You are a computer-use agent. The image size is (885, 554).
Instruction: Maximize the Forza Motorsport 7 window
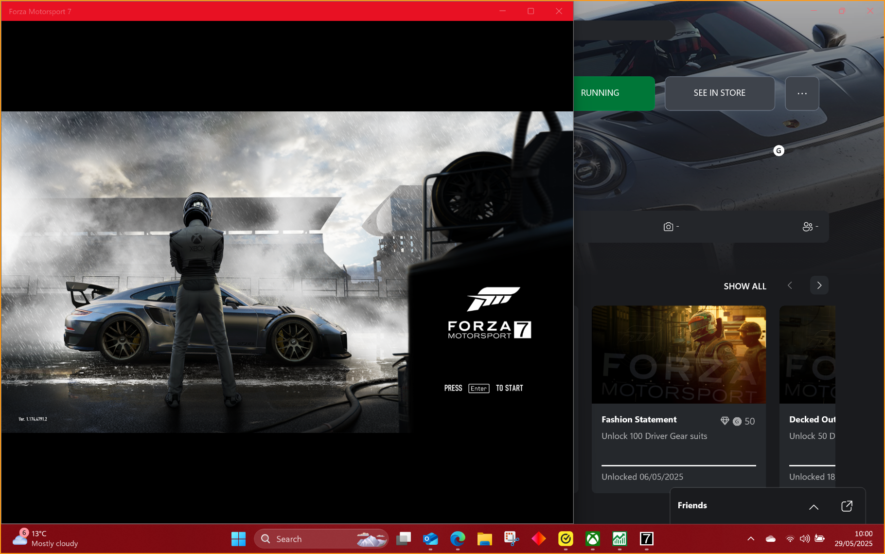pos(531,11)
